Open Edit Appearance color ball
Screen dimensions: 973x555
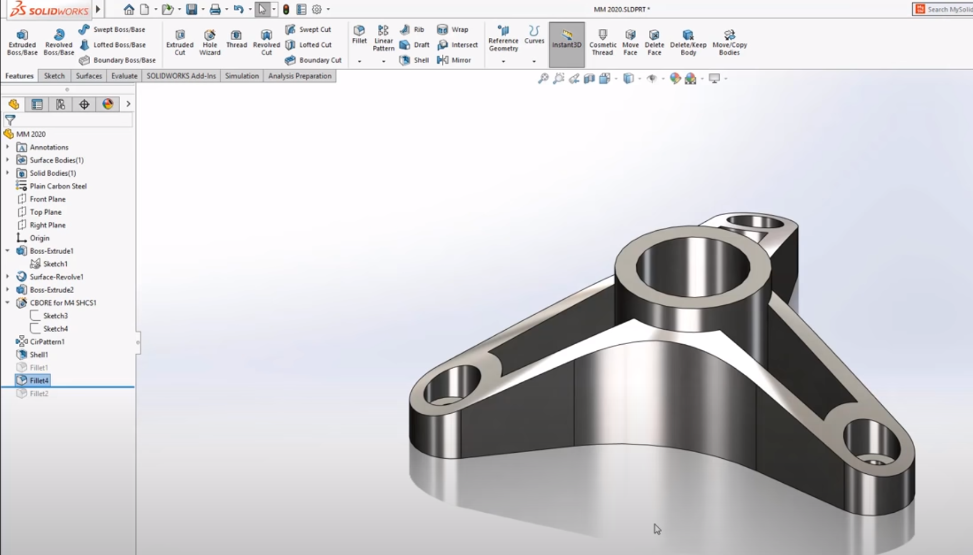point(675,78)
